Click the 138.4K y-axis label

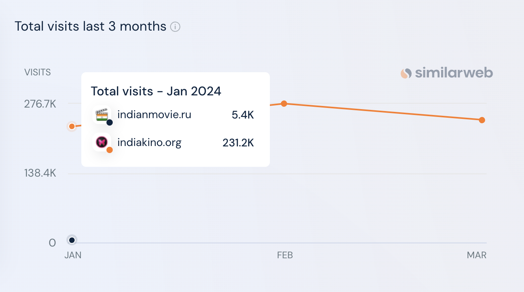[x=40, y=173]
